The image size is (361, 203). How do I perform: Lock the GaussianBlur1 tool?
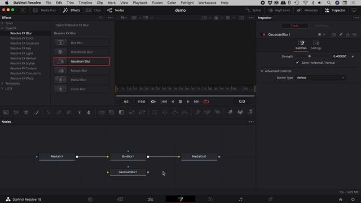[x=347, y=34]
